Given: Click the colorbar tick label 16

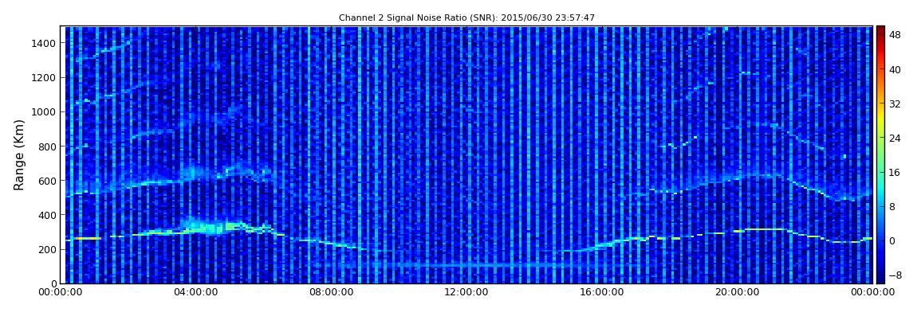Looking at the screenshot, I should tap(895, 172).
